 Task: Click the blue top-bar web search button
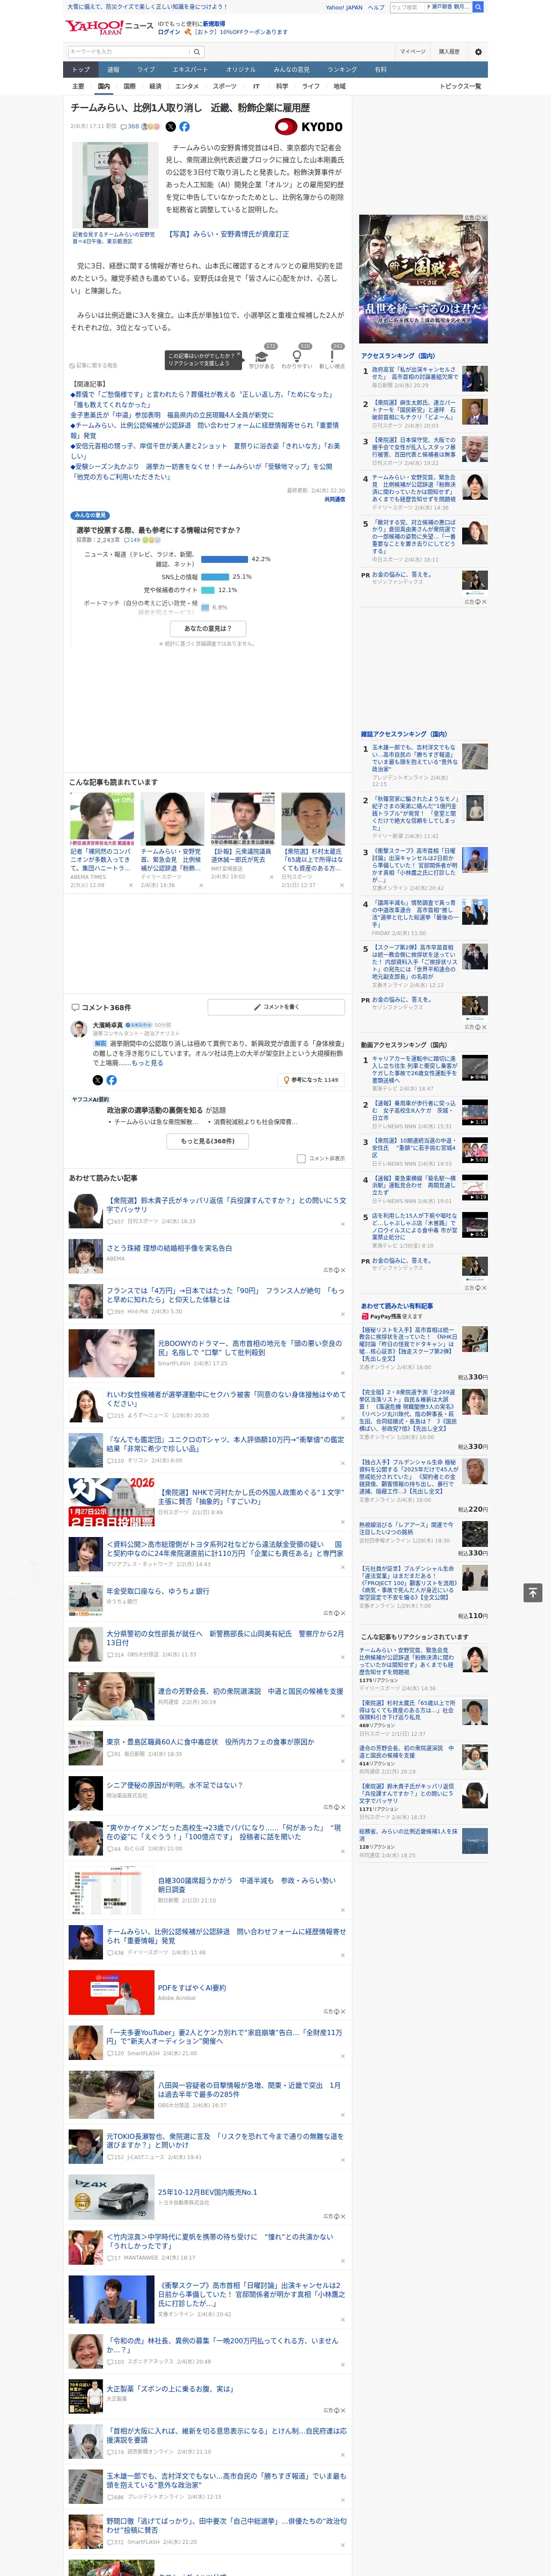pos(478,7)
